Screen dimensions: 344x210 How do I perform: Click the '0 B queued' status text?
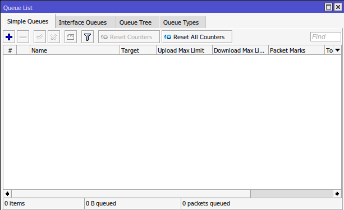[x=101, y=203]
